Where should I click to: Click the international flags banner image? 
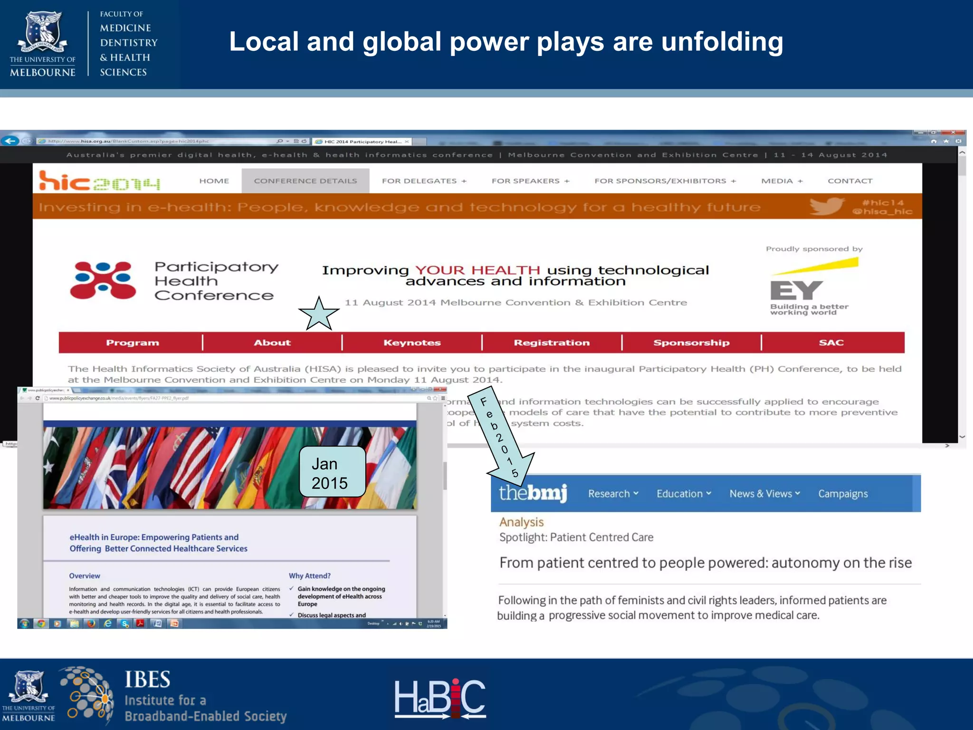point(230,468)
